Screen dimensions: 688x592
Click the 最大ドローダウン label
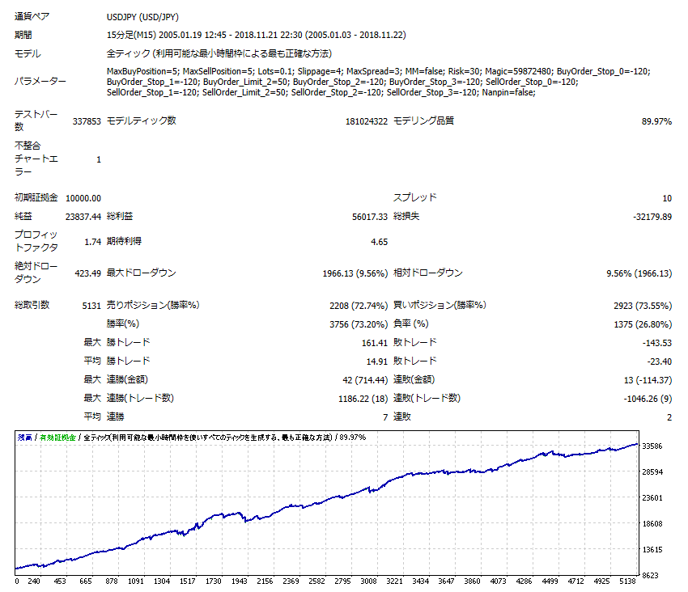[142, 273]
